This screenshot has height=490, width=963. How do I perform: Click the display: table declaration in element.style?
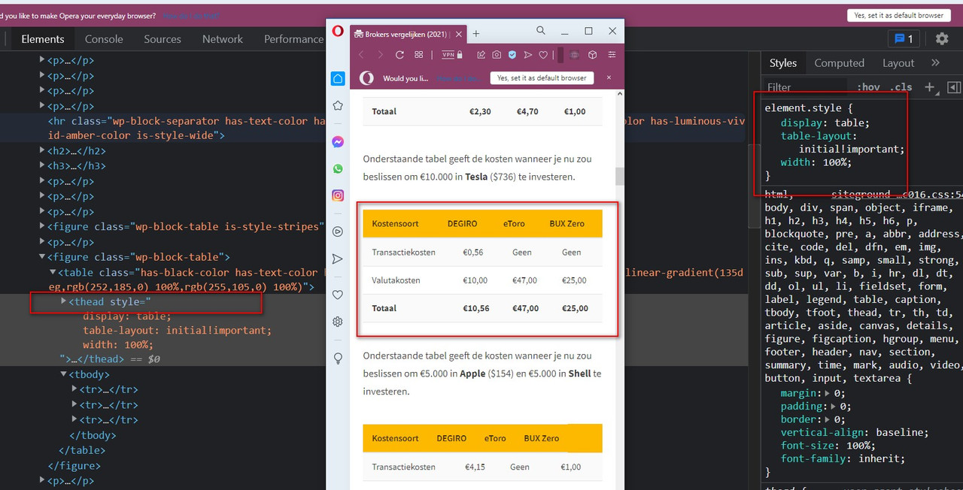825,122
